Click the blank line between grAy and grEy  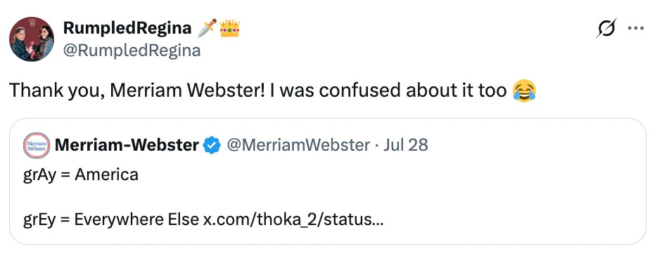click(x=328, y=197)
